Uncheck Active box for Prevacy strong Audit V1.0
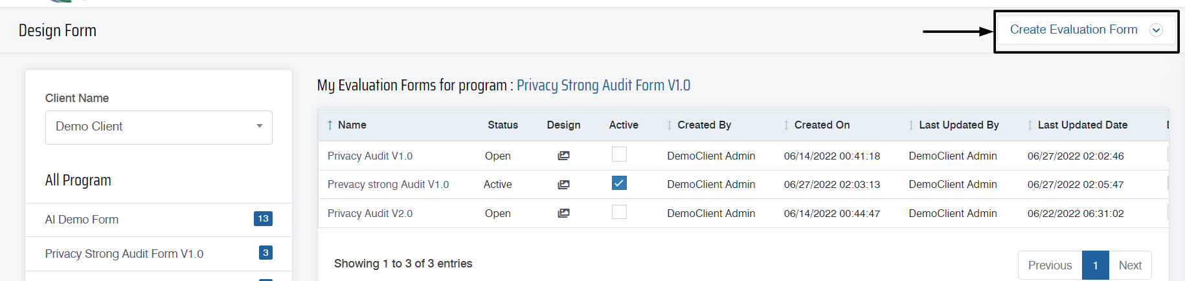1185x281 pixels. tap(619, 183)
